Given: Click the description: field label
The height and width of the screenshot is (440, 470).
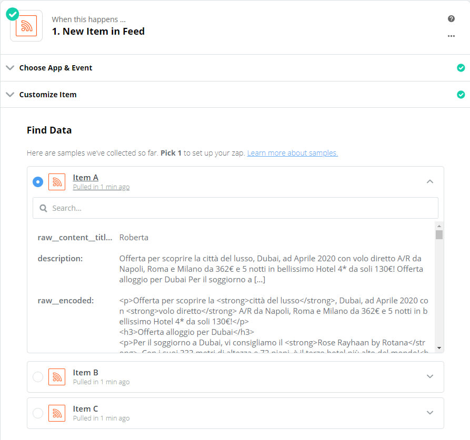Looking at the screenshot, I should point(60,258).
